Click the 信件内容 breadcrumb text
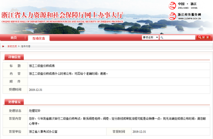 pos(26,46)
